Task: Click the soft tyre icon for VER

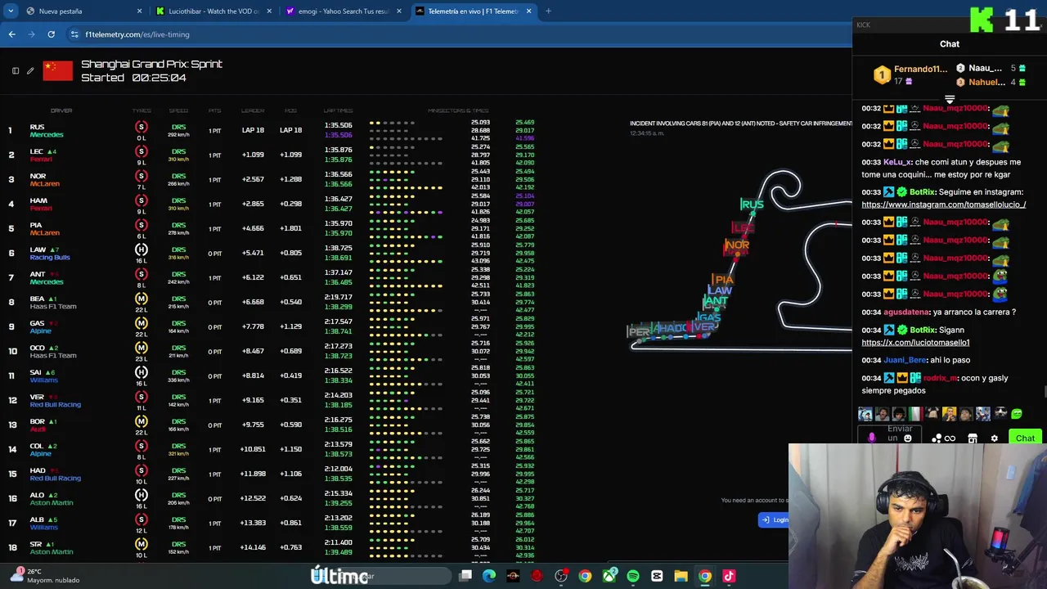Action: pyautogui.click(x=142, y=397)
